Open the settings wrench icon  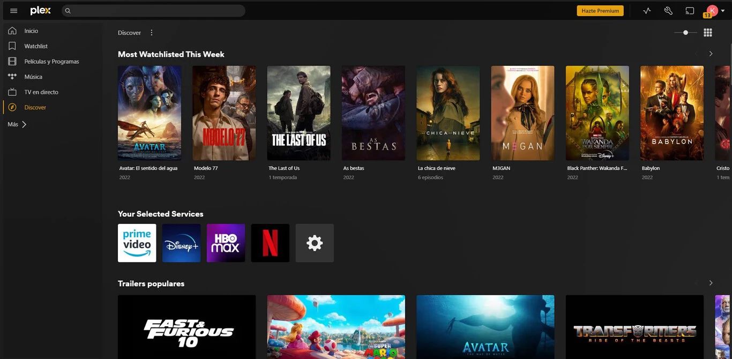pyautogui.click(x=668, y=11)
